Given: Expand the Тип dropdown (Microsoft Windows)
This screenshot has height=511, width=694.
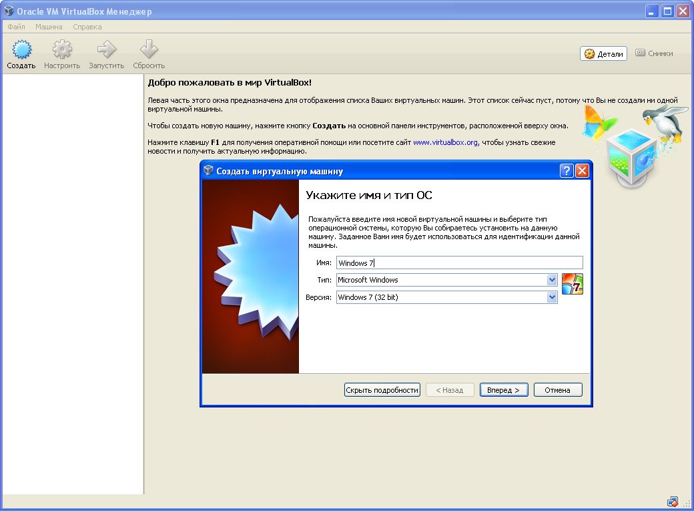Looking at the screenshot, I should [552, 280].
